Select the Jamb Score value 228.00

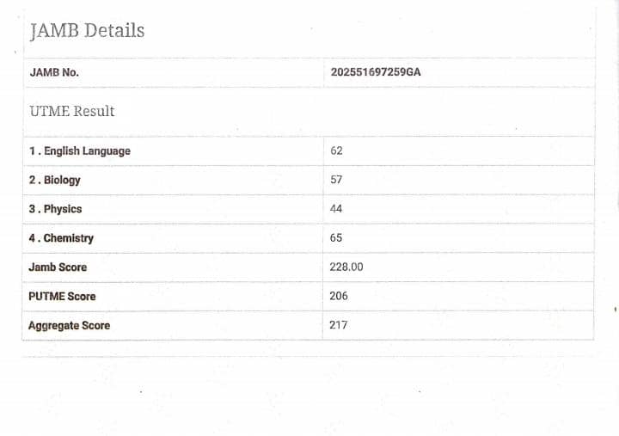[x=346, y=267]
